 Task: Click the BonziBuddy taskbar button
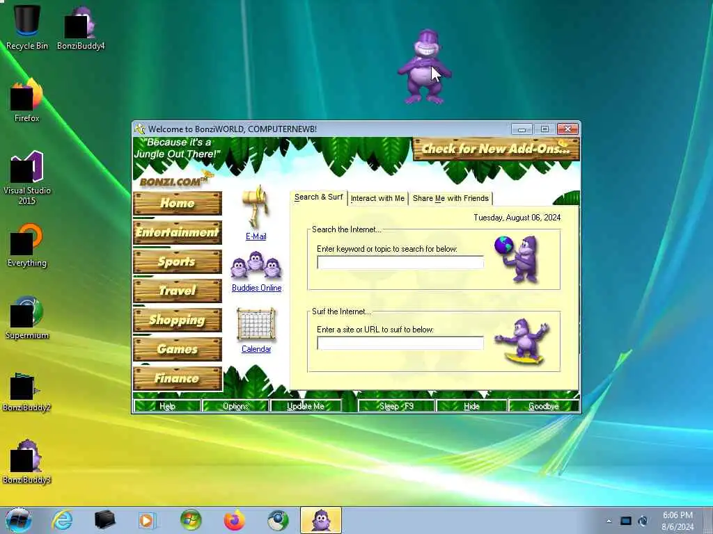click(x=320, y=520)
